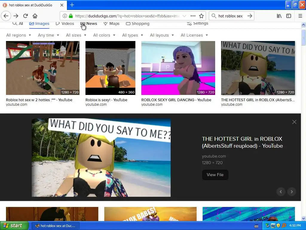Switch to the Videos search tab

click(65, 23)
